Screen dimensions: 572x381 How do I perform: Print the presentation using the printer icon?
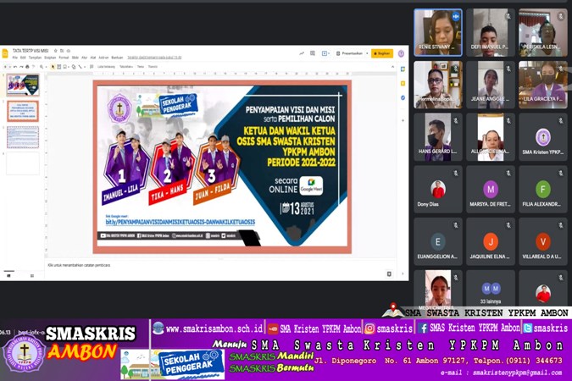pyautogui.click(x=27, y=67)
